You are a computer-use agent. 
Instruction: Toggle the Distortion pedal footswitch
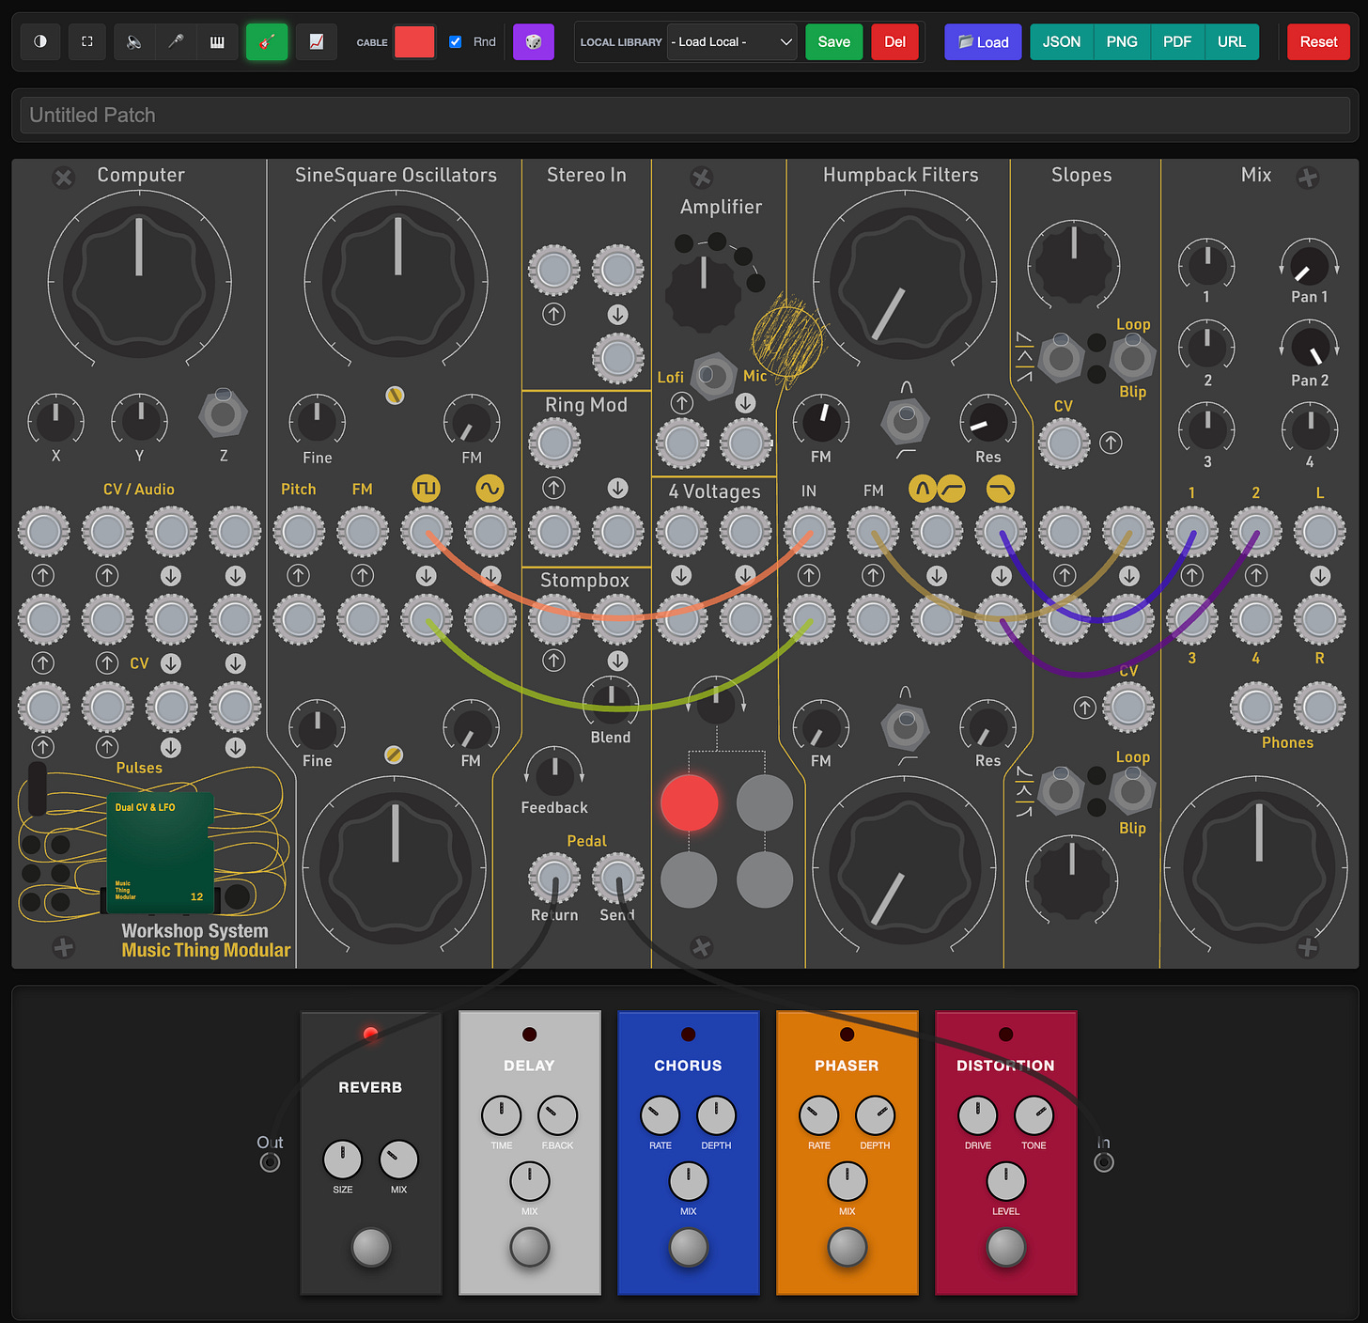coord(1005,1248)
